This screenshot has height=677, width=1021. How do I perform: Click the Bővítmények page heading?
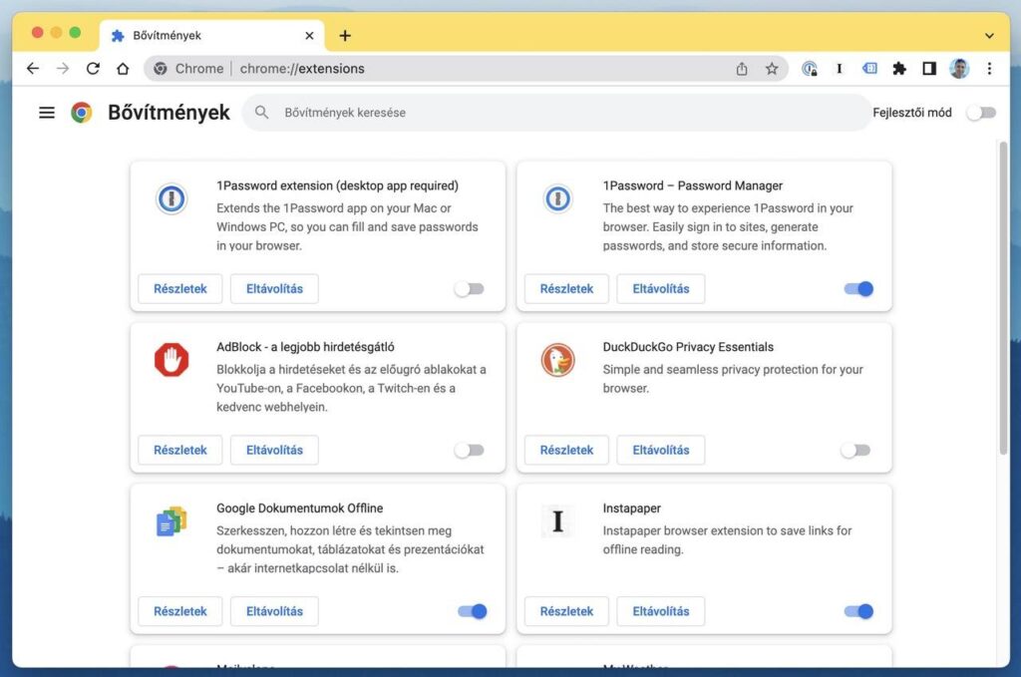pyautogui.click(x=169, y=113)
